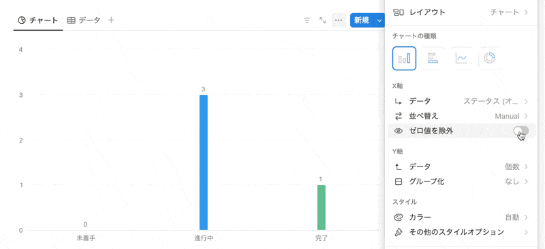Click the レイアウト layout icon
Screen dimensions: 545x249
[x=399, y=12]
